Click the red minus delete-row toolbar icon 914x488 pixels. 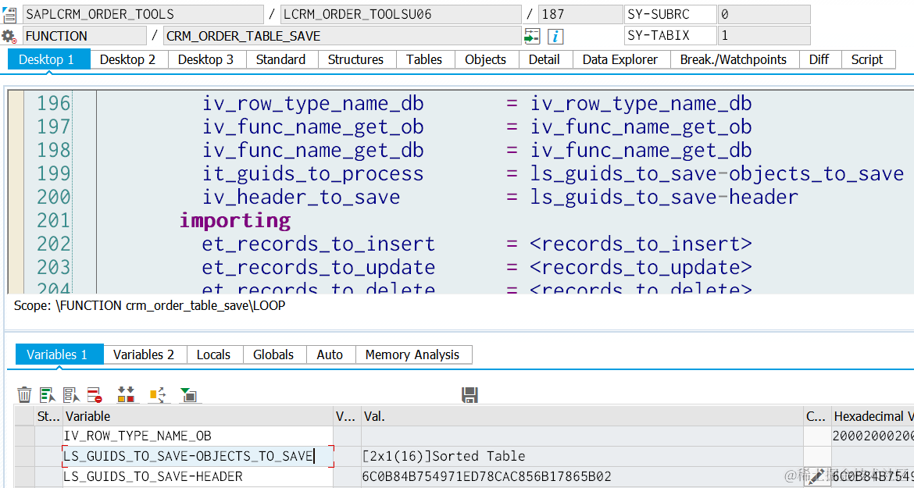coord(95,395)
